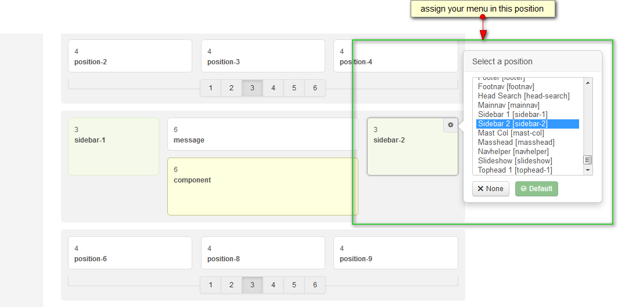Click the None button in position popup
Image resolution: width=618 pixels, height=307 pixels.
tap(491, 189)
